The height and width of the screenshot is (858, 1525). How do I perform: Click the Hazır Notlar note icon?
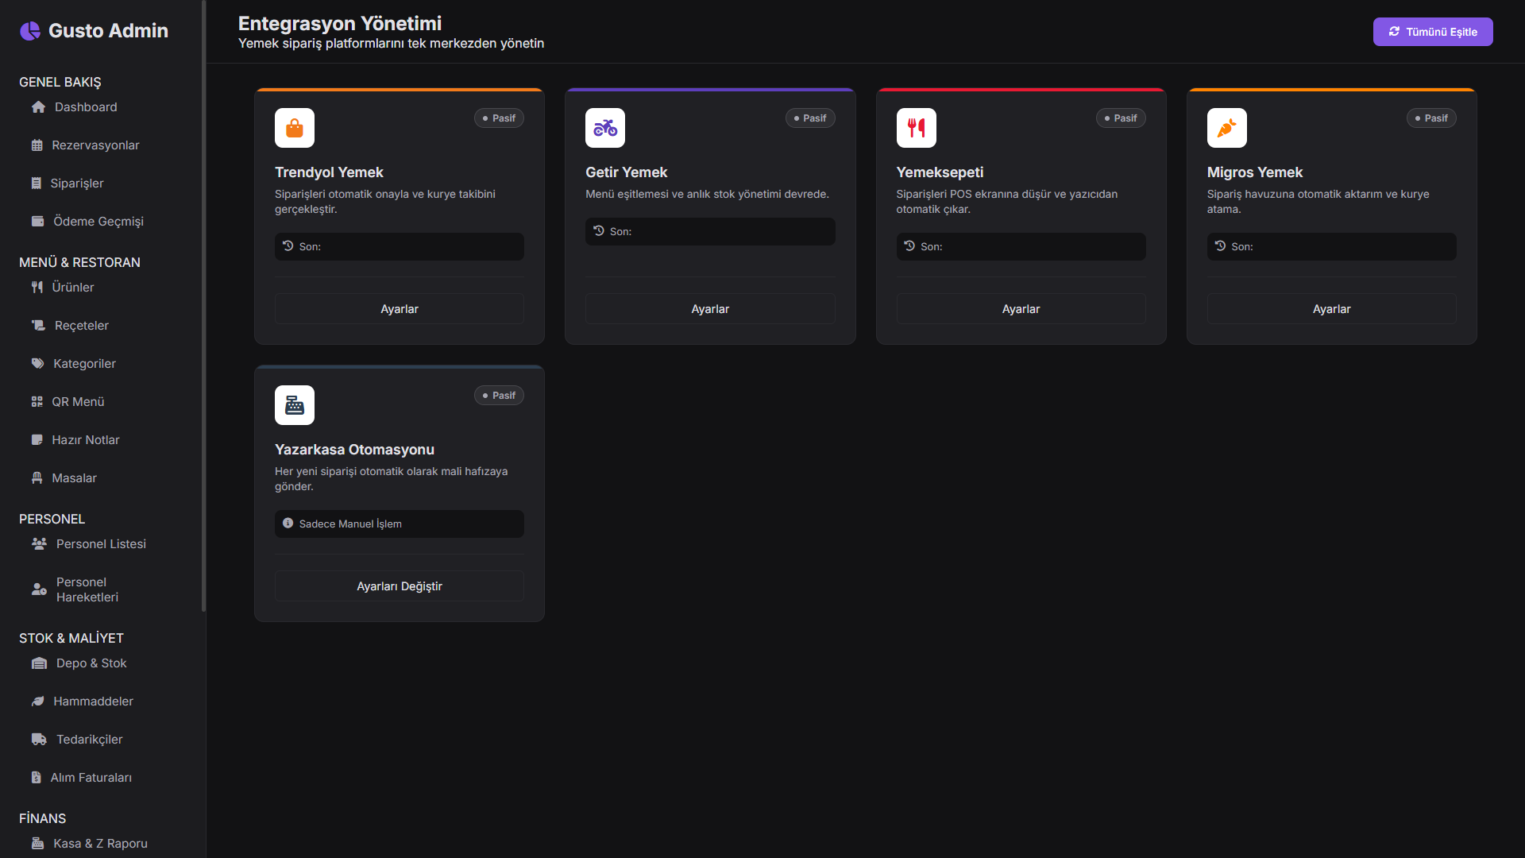37,440
